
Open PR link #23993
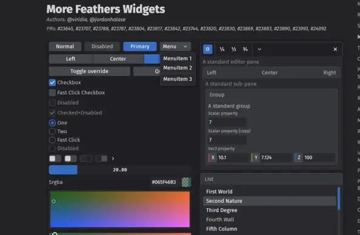coord(300,29)
